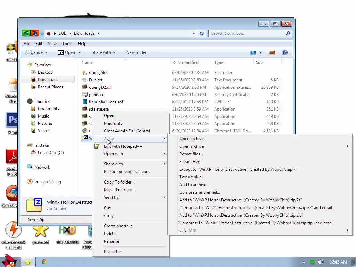Select Recent Places in sidebar
Image resolution: width=356 pixels, height=267 pixels.
coord(50,87)
